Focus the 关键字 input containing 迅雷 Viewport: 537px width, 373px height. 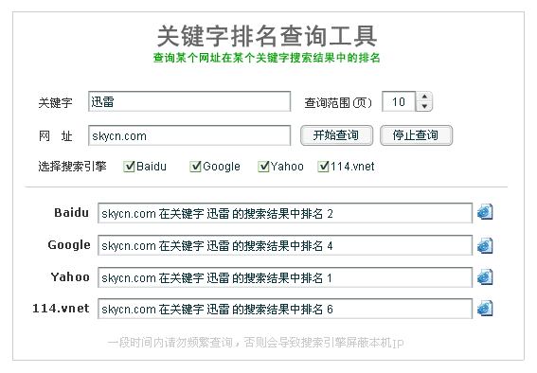189,101
